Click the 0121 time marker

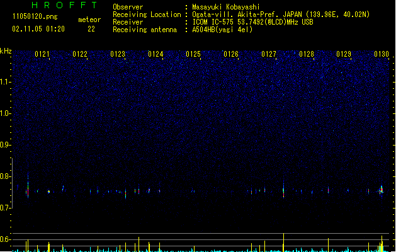pyautogui.click(x=42, y=54)
